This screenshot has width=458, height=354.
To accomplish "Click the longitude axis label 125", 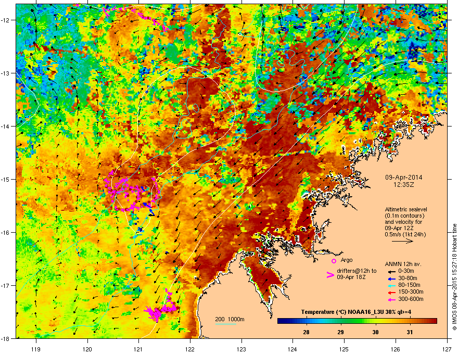I will click(344, 349).
